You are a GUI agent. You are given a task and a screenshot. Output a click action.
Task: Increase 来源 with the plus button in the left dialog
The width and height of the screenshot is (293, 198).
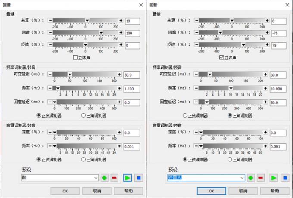pyautogui.click(x=121, y=20)
